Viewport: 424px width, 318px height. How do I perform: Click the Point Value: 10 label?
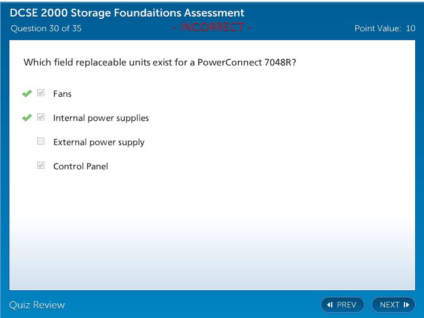[x=384, y=28]
